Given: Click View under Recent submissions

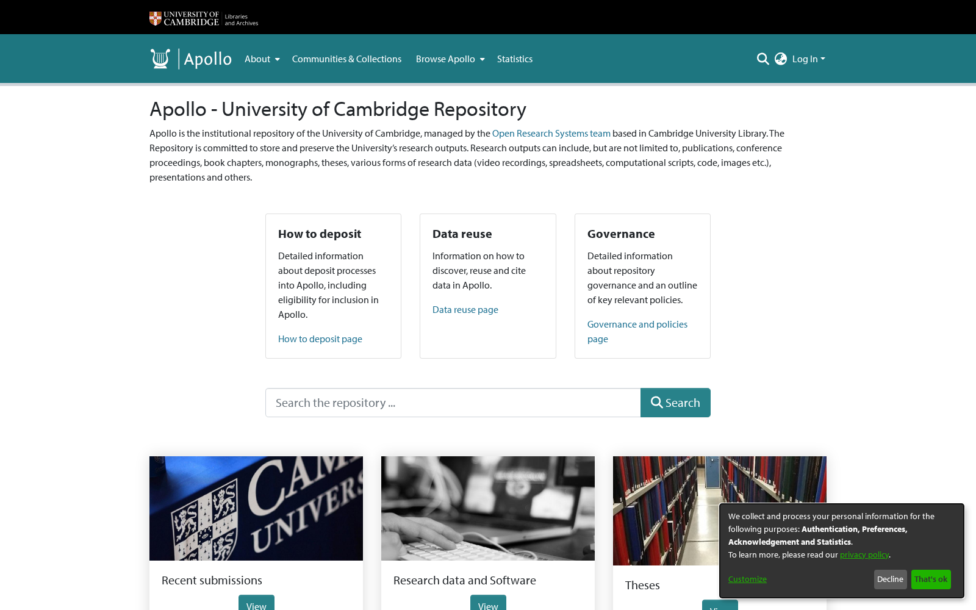Looking at the screenshot, I should click(x=256, y=604).
